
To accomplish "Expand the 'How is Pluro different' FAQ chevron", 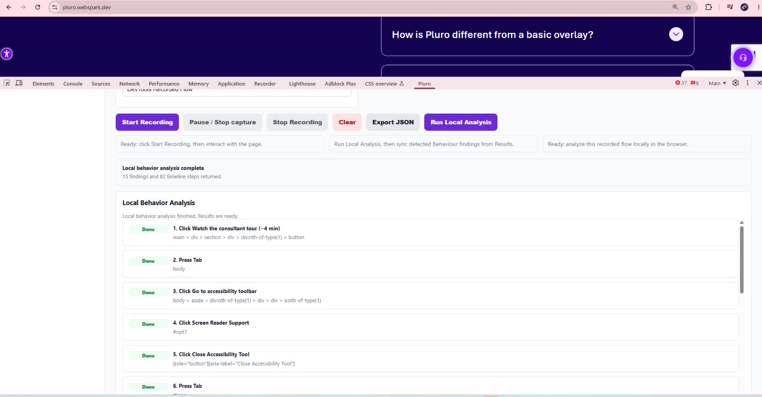I will tap(676, 34).
